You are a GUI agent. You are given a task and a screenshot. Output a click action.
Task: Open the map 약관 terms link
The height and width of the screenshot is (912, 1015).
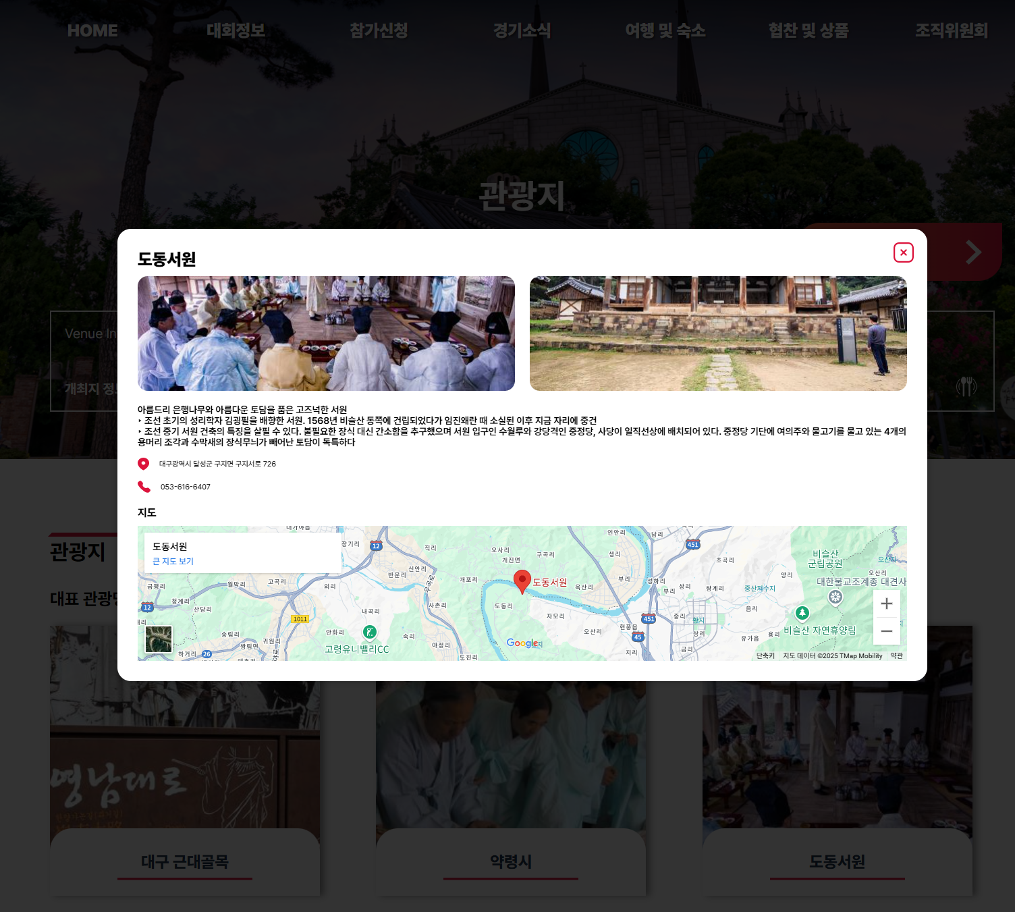point(896,655)
